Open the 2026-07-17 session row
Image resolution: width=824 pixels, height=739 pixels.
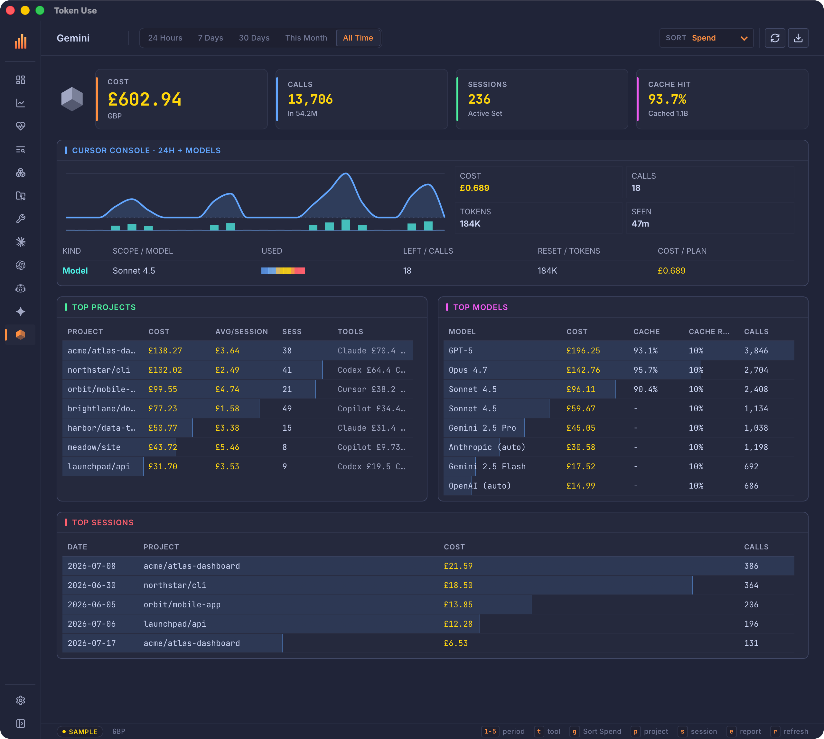pos(428,643)
